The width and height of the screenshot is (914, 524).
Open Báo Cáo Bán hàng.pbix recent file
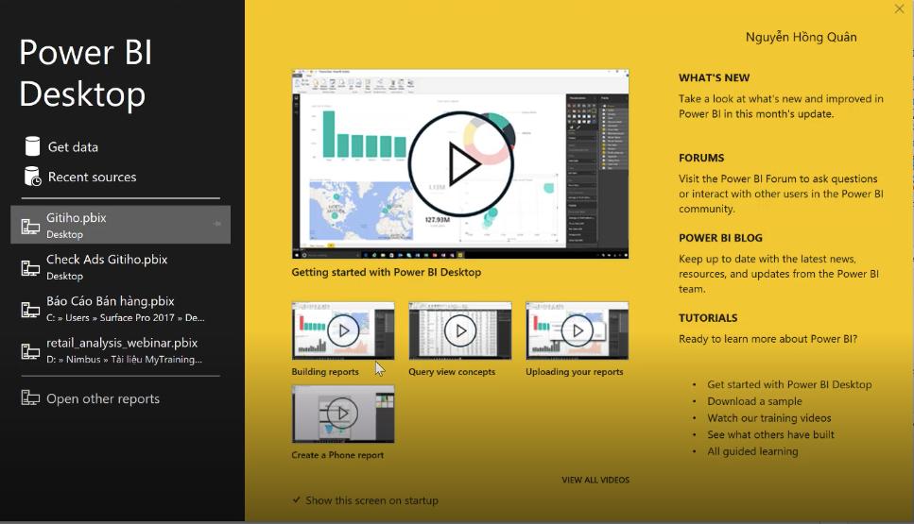pyautogui.click(x=121, y=309)
